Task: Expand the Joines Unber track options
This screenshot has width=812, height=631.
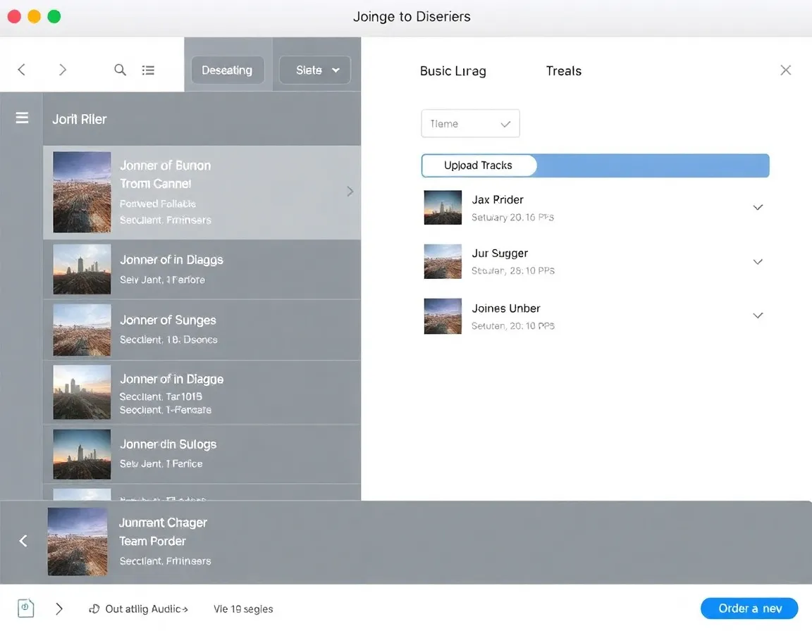Action: click(758, 315)
